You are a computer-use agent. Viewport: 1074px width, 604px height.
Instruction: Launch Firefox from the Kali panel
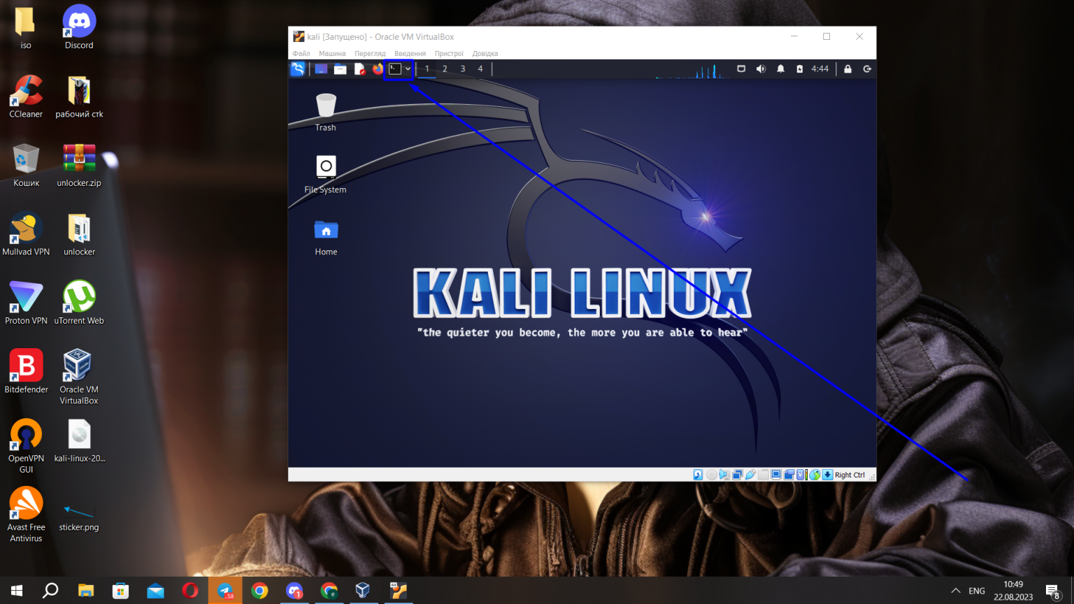(x=377, y=69)
